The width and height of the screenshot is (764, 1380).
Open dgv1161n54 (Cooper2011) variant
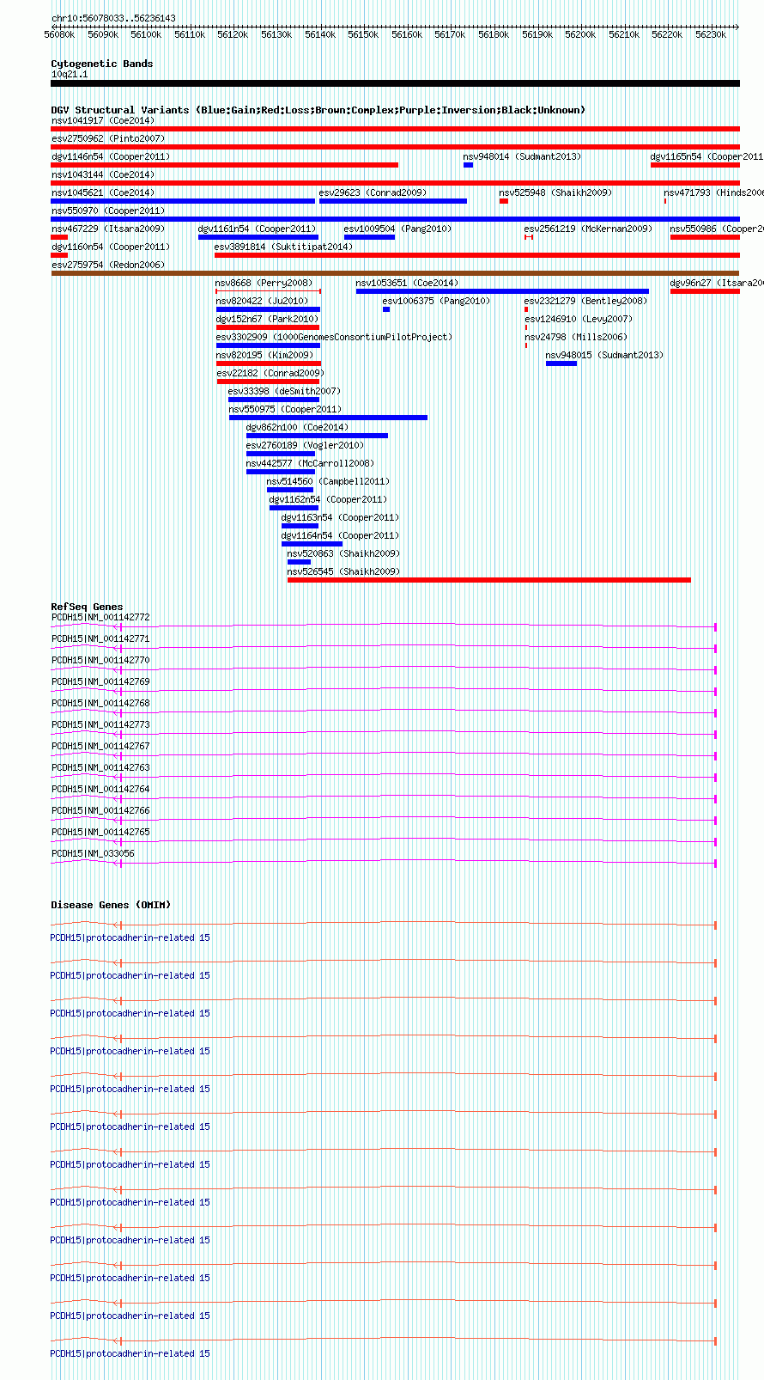(258, 229)
